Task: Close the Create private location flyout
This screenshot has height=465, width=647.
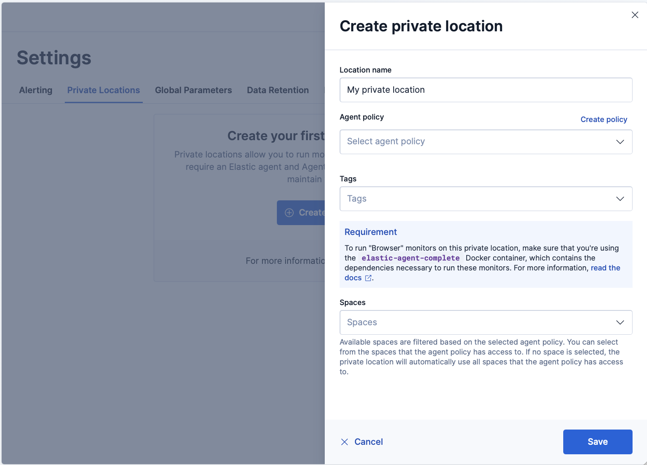Action: tap(635, 15)
